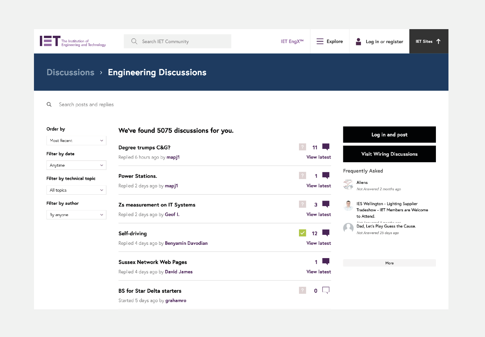Open the All topics technical topic dropdown
The height and width of the screenshot is (337, 485).
point(76,190)
